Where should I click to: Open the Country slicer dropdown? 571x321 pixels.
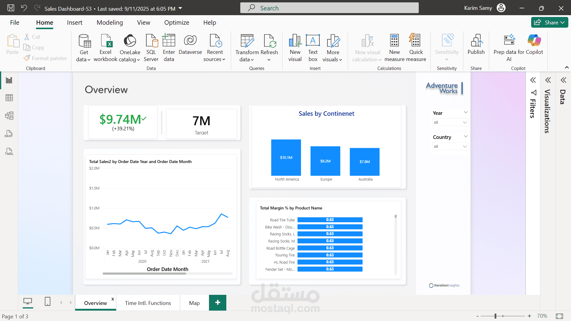click(450, 146)
